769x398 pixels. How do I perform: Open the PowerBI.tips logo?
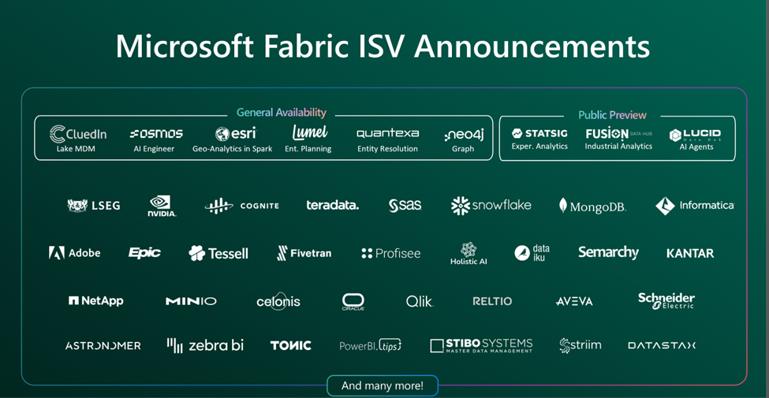[371, 345]
